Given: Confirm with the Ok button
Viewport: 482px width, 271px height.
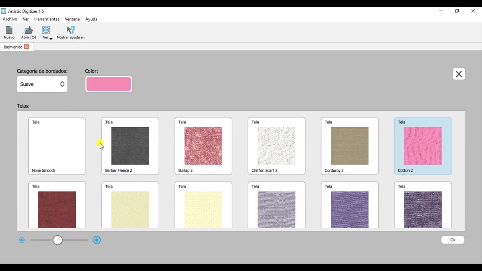Looking at the screenshot, I should (x=453, y=240).
